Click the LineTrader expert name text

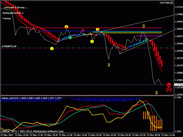click(x=165, y=3)
